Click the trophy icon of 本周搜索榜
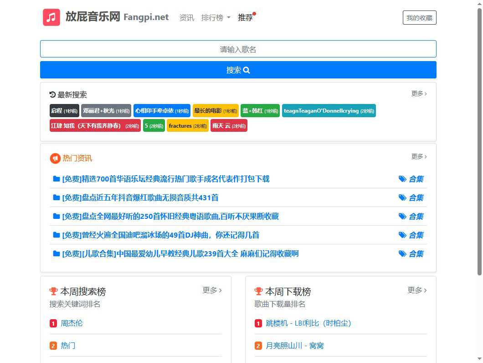The image size is (483, 363). coord(53,290)
